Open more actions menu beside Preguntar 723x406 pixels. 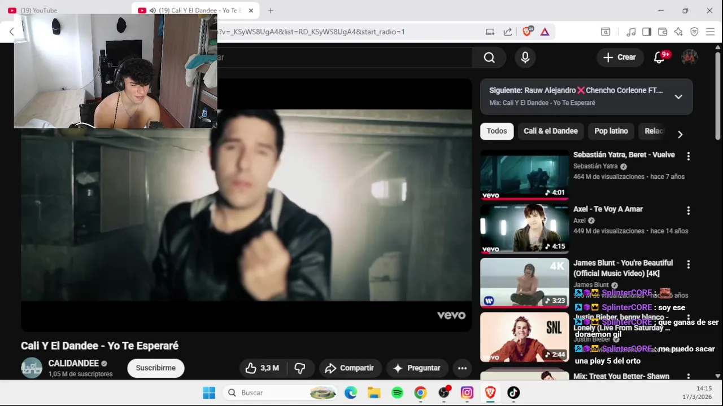pos(462,368)
